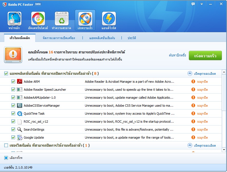This screenshot has height=172, width=227.
Task: Click Adobe Reader Speed Launcher row
Action: click(45, 90)
